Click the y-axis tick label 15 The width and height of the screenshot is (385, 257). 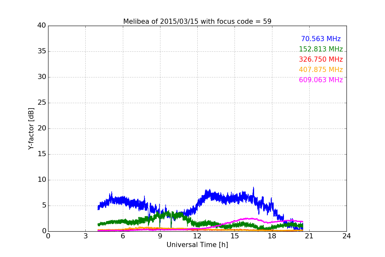point(42,154)
